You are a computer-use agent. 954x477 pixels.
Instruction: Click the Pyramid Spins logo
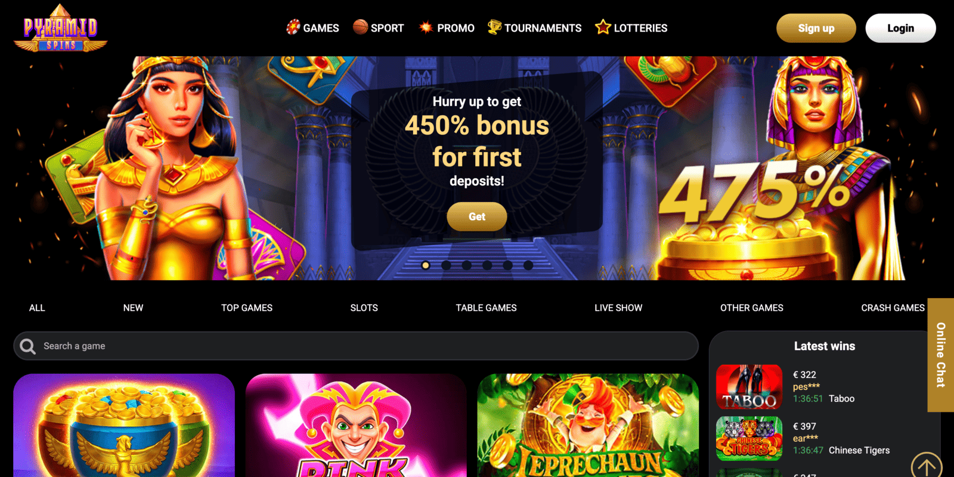point(60,28)
